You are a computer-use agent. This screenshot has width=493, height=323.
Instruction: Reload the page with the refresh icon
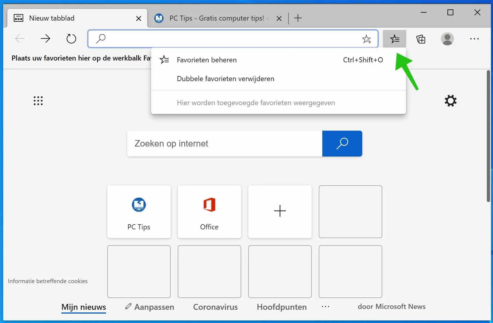71,38
